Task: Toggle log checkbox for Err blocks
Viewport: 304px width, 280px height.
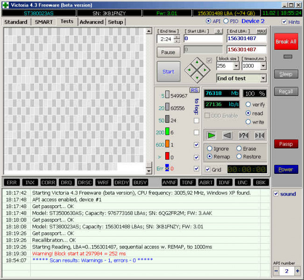Action: click(x=196, y=168)
